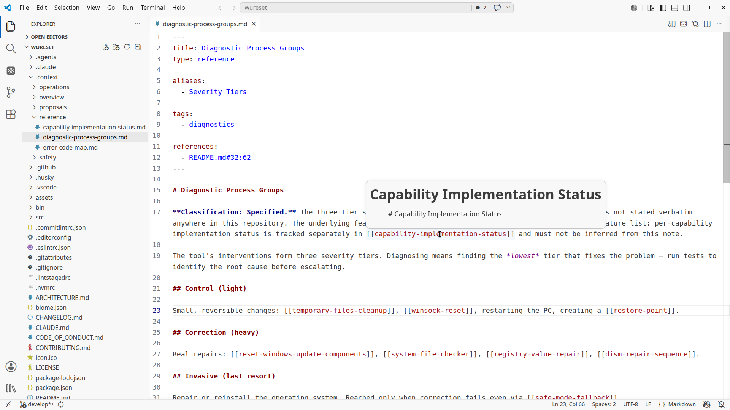The width and height of the screenshot is (730, 410).
Task: Follow the capability-implementation-status wiki link
Action: (440, 234)
